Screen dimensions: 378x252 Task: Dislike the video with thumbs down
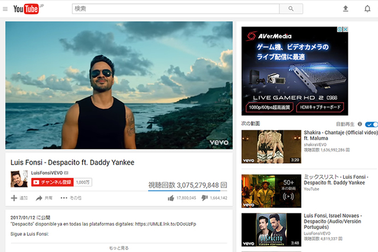204,198
